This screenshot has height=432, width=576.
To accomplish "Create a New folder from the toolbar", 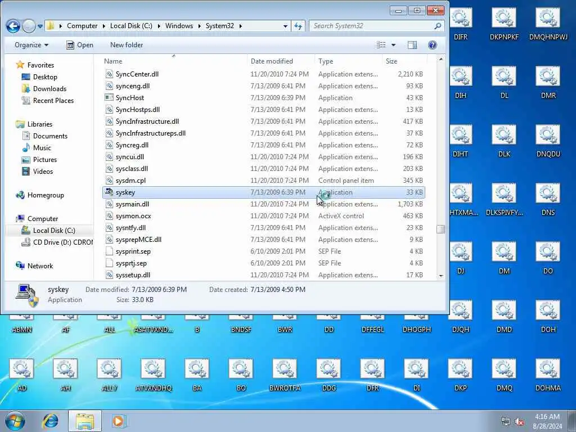I will pyautogui.click(x=127, y=45).
